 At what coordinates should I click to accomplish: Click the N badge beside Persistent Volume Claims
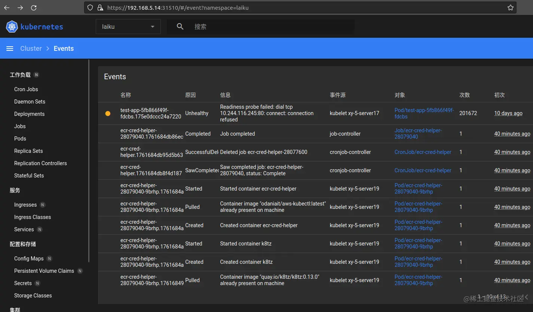pos(80,271)
